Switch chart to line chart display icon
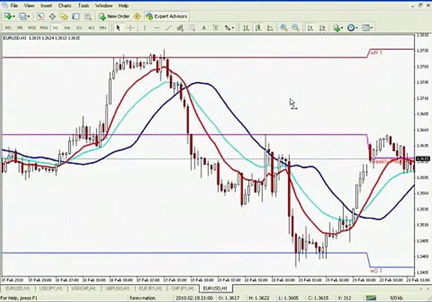The height and width of the screenshot is (302, 432). point(270,28)
